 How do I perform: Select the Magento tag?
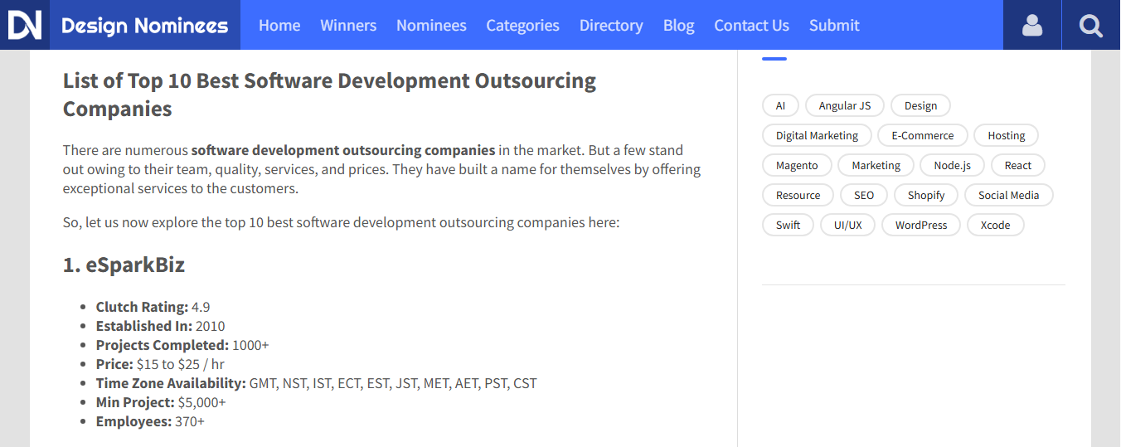click(797, 165)
